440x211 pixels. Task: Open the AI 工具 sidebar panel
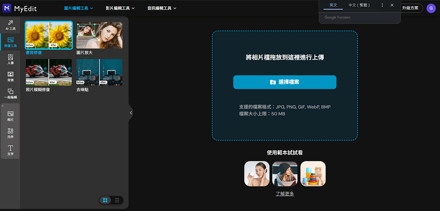point(10,25)
